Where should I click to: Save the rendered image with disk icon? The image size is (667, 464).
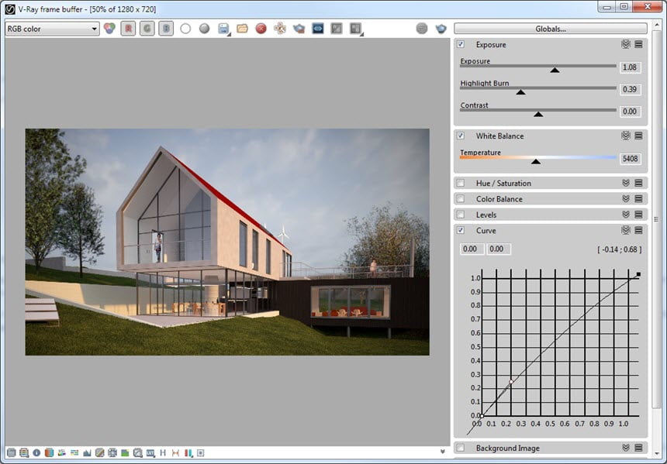point(223,29)
